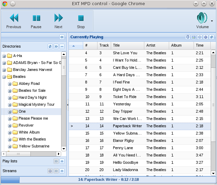Click playlist scrollbar down arrow
The width and height of the screenshot is (217, 185).
(x=213, y=174)
